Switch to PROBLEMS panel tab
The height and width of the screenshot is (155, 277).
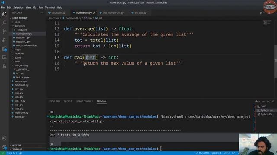click(x=55, y=101)
